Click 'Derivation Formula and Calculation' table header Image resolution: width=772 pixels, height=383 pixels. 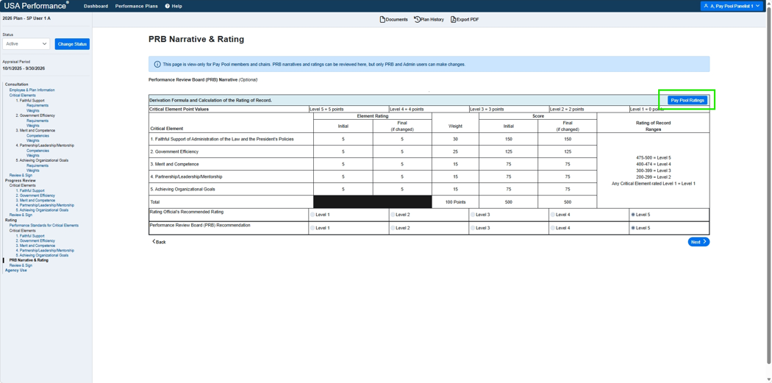click(211, 101)
